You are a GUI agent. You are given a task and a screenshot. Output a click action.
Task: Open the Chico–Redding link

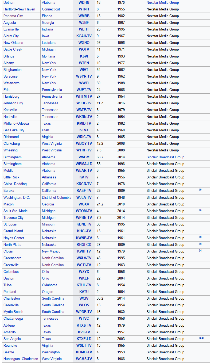[15, 184]
